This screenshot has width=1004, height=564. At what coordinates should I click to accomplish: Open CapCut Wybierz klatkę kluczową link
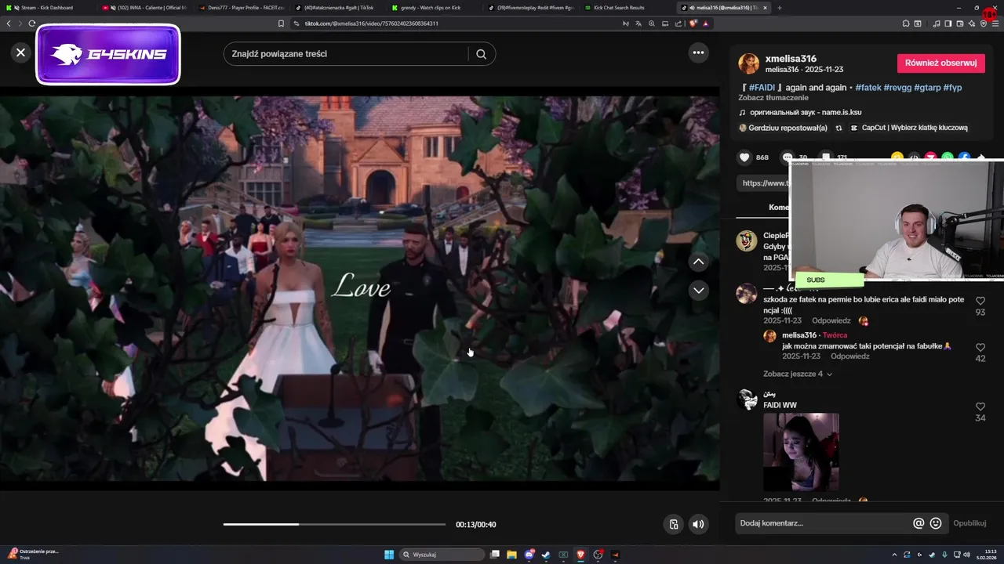coord(909,128)
